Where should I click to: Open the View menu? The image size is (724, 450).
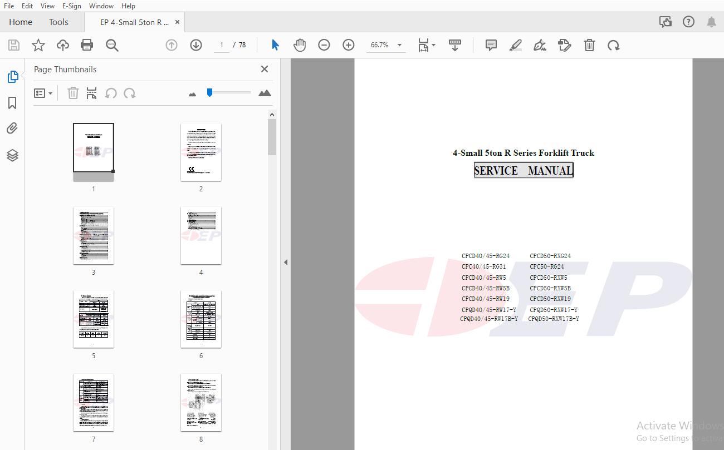click(x=48, y=6)
